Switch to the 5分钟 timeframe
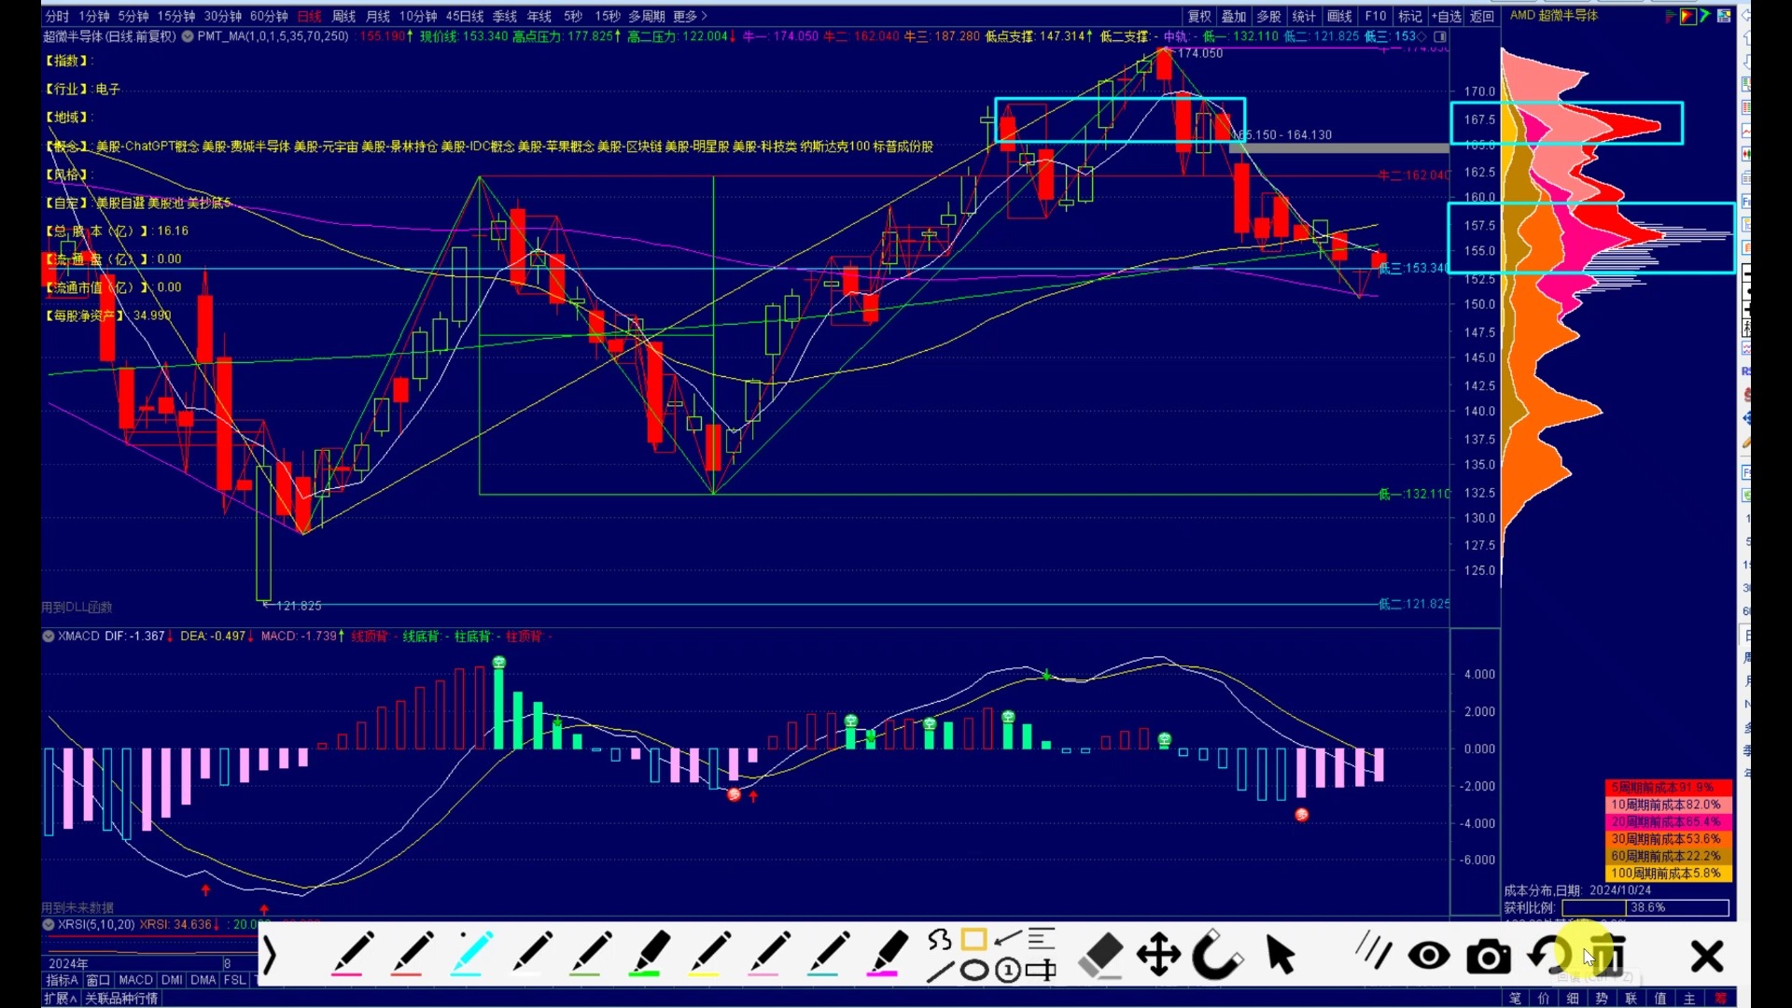 (133, 16)
